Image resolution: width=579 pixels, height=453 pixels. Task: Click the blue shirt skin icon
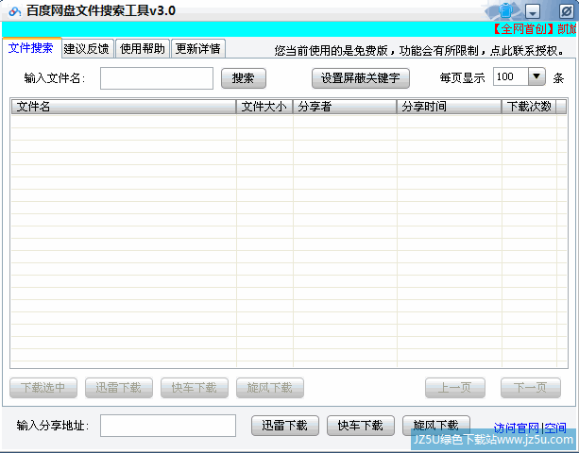pos(506,10)
